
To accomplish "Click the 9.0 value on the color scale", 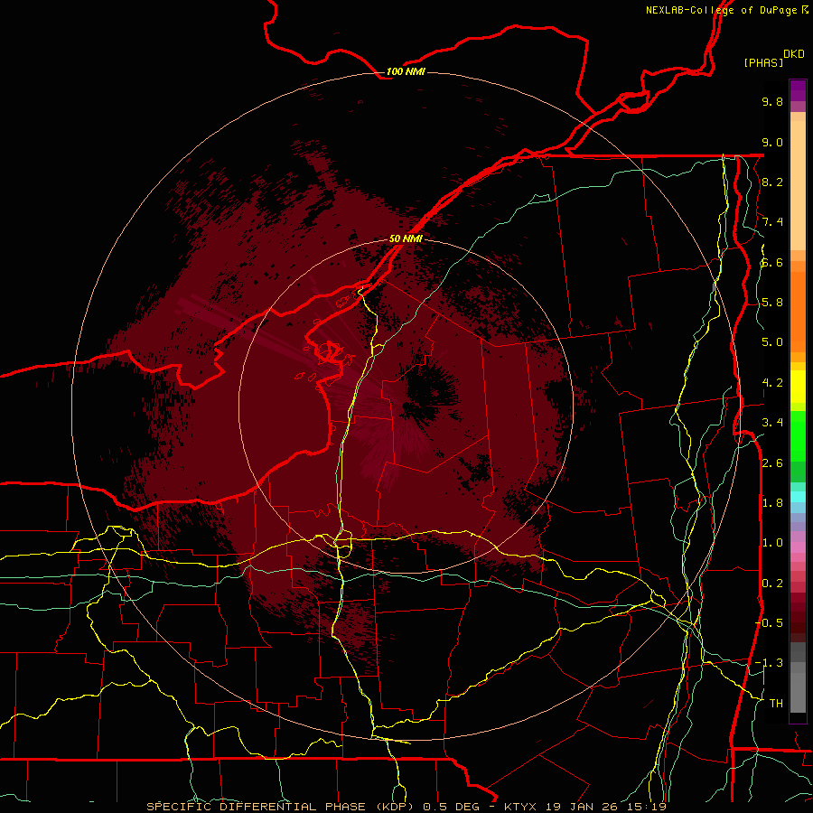I will 772,142.
